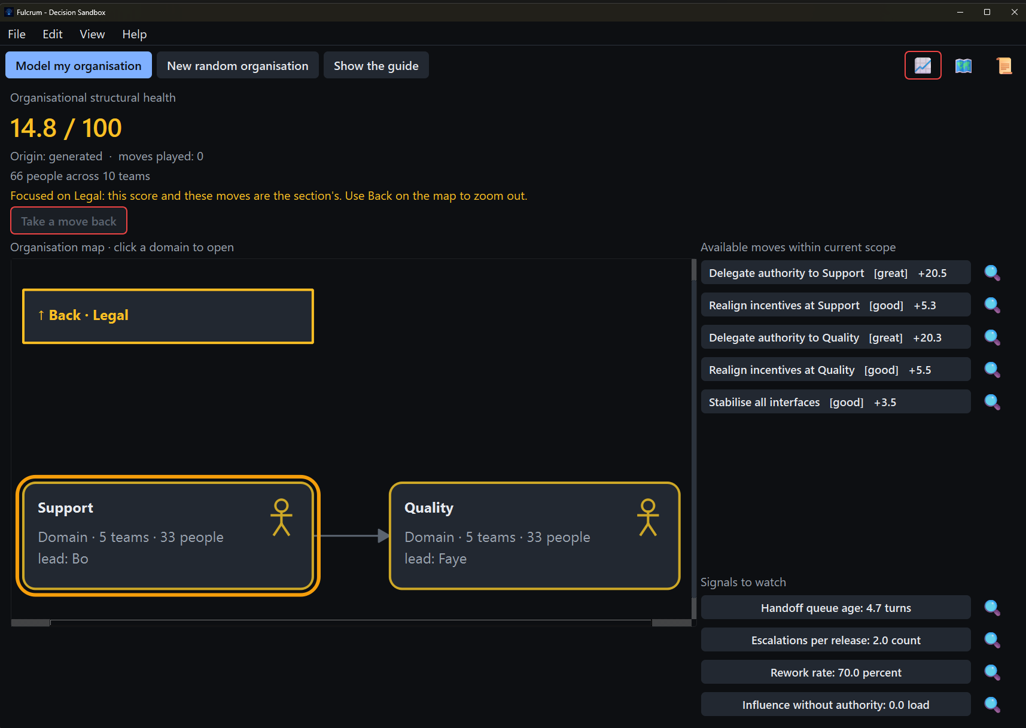Click the 14.8 / 100 health score

point(66,127)
